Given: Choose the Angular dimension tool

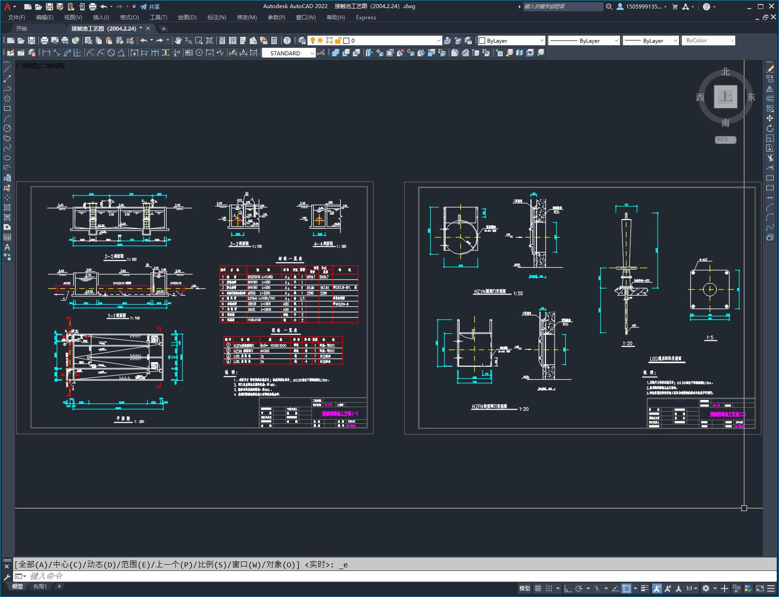Looking at the screenshot, I should (x=121, y=53).
